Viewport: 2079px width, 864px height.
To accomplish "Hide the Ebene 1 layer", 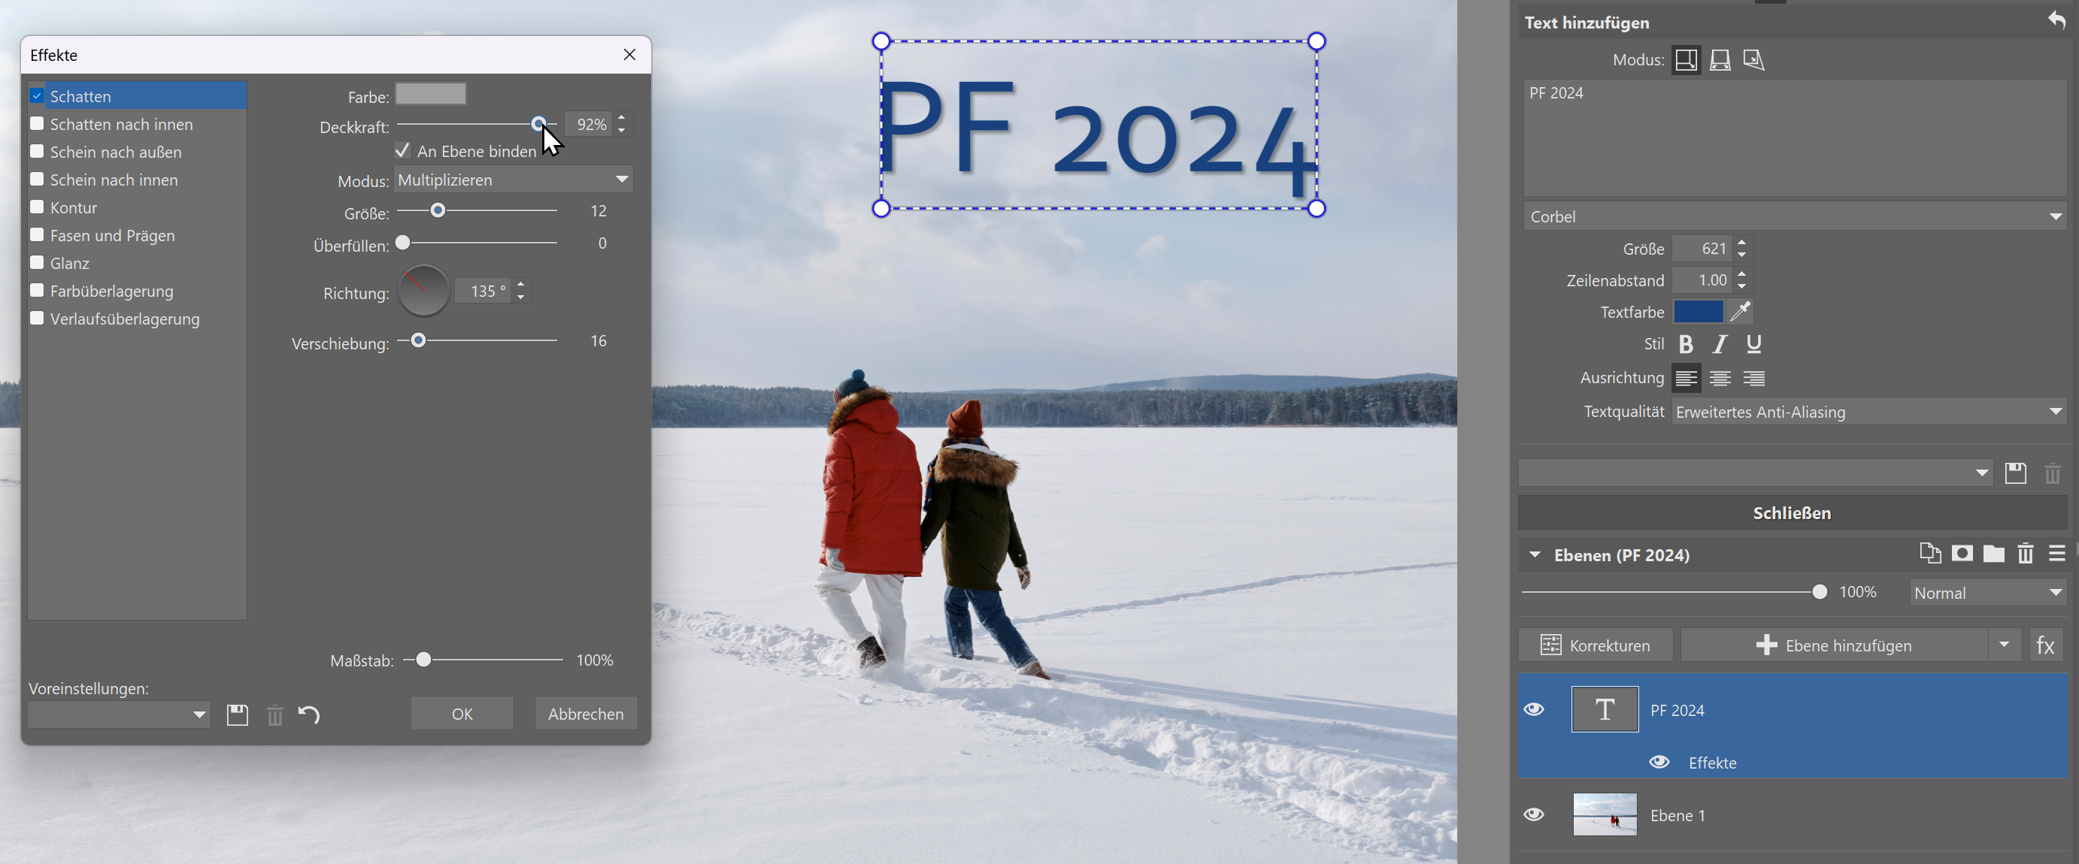I will click(x=1533, y=815).
